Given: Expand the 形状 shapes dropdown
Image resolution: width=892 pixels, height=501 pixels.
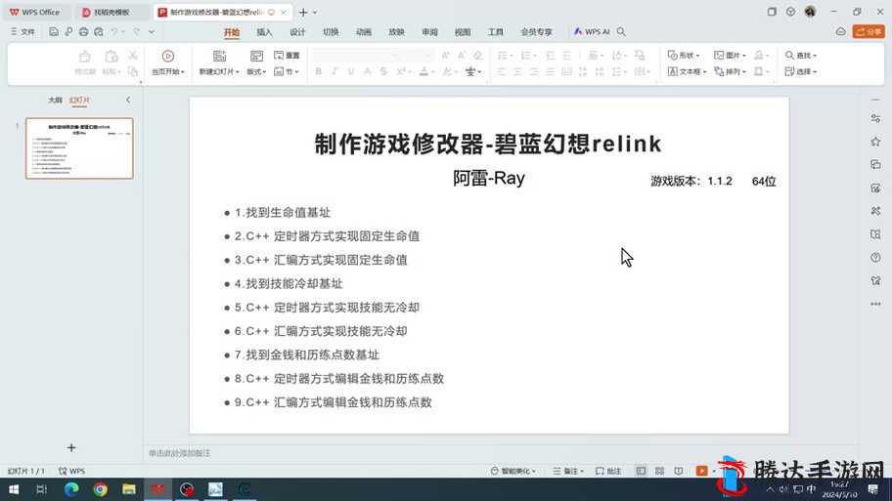Looking at the screenshot, I should (x=684, y=55).
